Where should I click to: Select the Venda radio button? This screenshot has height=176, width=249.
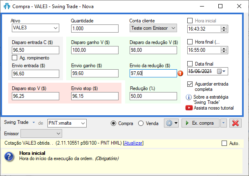[x=141, y=123]
